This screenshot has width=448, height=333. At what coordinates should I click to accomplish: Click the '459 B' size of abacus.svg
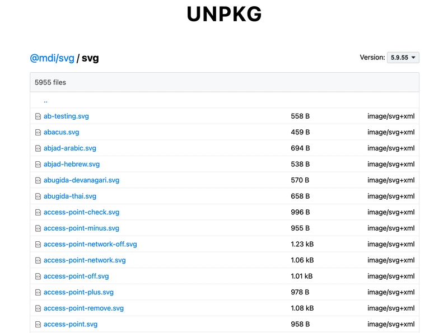point(300,132)
